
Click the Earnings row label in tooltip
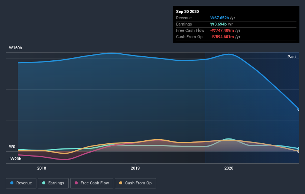pos(184,24)
